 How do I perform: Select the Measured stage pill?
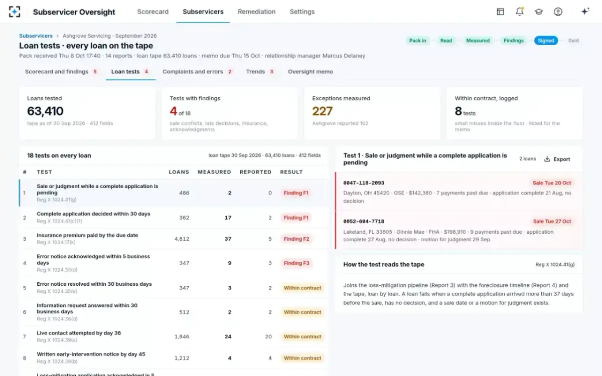478,41
